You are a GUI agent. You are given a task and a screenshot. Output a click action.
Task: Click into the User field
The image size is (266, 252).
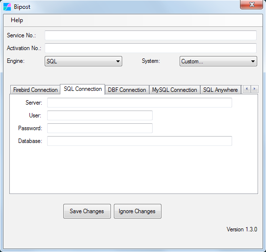click(100, 115)
